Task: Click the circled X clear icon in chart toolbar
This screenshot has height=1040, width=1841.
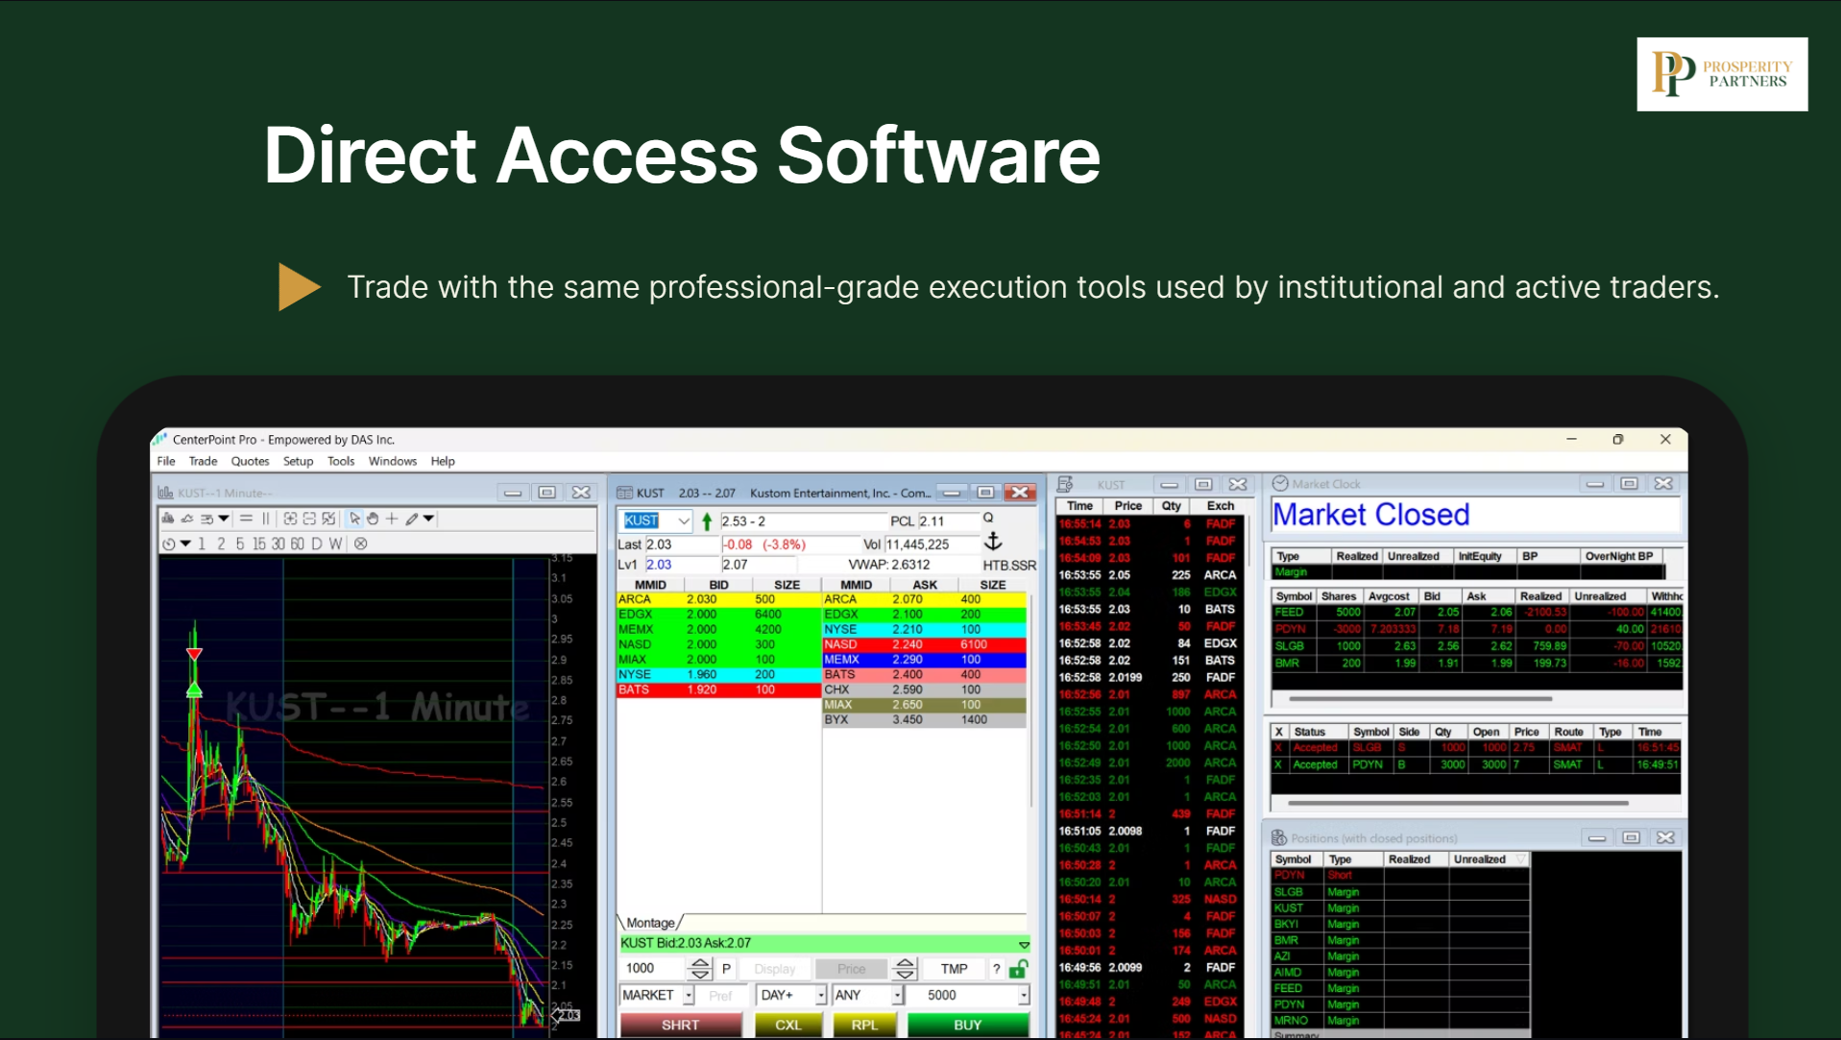Action: [x=361, y=544]
